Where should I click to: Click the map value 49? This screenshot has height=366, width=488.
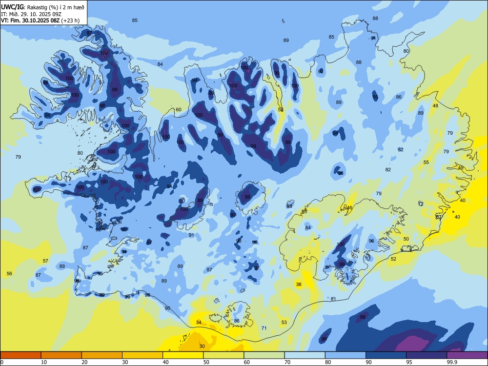point(461,168)
